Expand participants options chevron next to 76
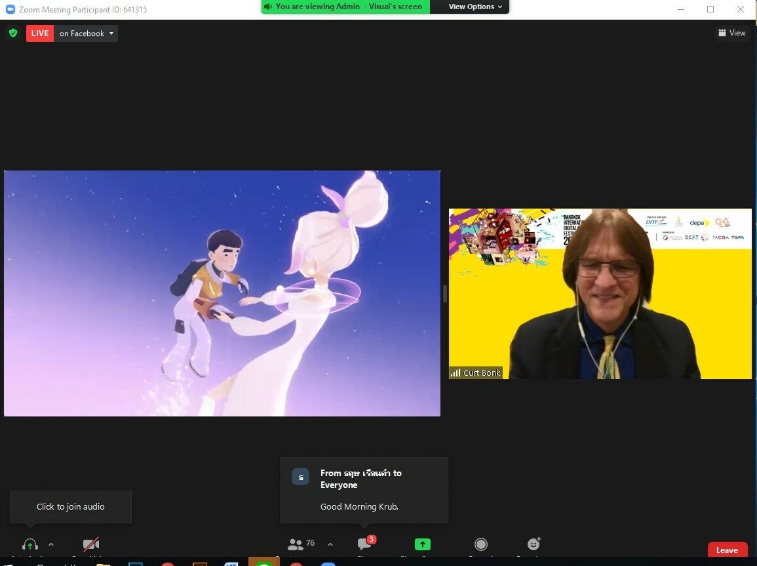This screenshot has width=757, height=566. coord(330,544)
